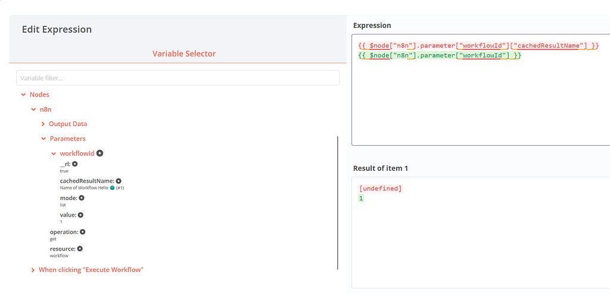This screenshot has height=301, width=610.
Task: Select the operation parameter dot icon
Action: (x=83, y=232)
